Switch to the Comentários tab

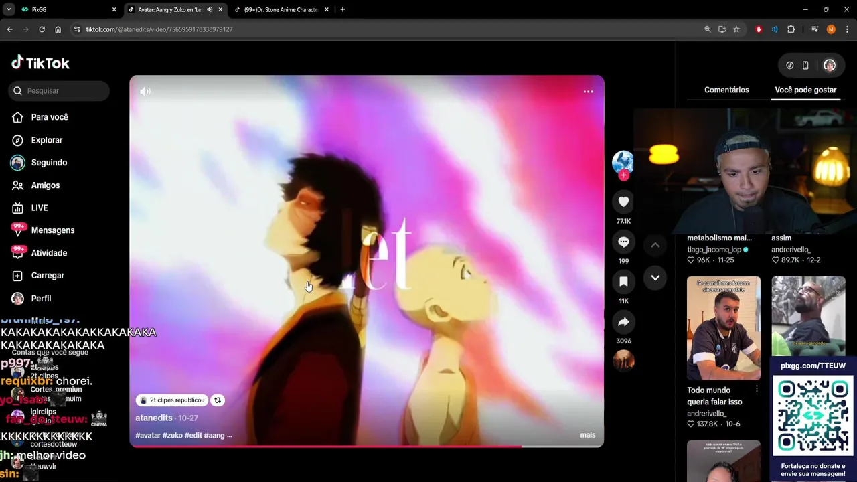726,90
